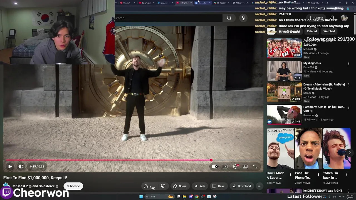
Task: Open Dream - Adrenaline video title
Action: [x=324, y=86]
